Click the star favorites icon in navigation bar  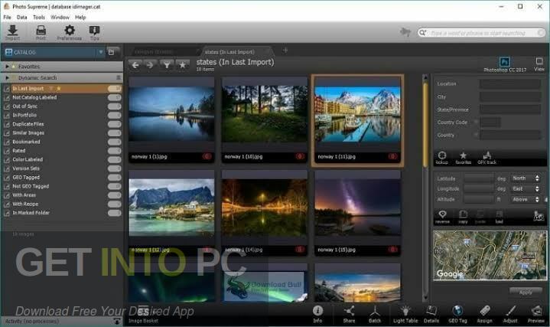(182, 65)
